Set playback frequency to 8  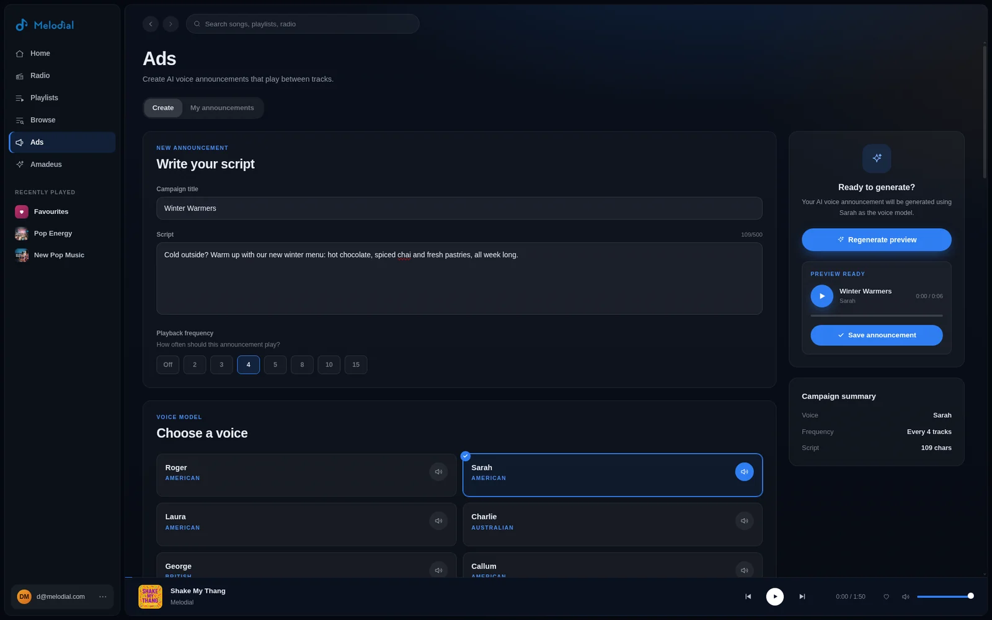point(302,365)
